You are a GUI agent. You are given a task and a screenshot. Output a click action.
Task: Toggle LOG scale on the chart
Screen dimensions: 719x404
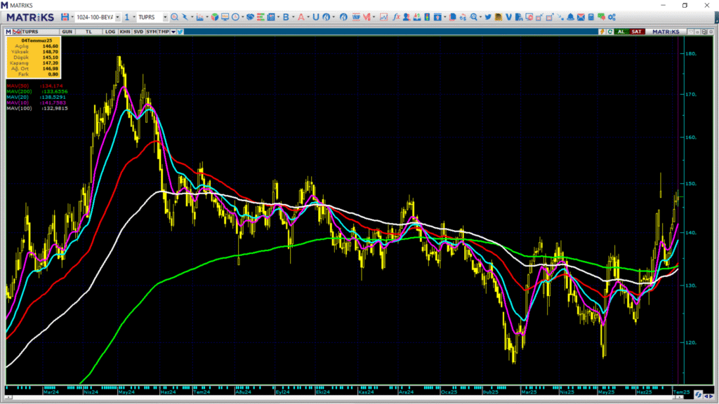click(110, 32)
